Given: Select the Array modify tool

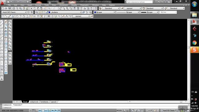Looking at the screenshot, I should (x=6, y=34).
